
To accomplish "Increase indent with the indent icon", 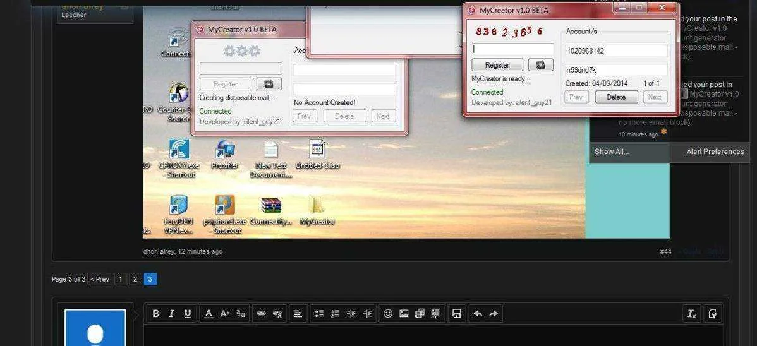I will tap(367, 314).
